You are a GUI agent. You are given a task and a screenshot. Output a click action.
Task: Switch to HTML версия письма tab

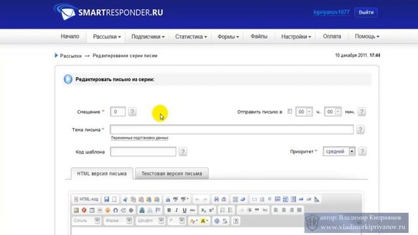[102, 174]
